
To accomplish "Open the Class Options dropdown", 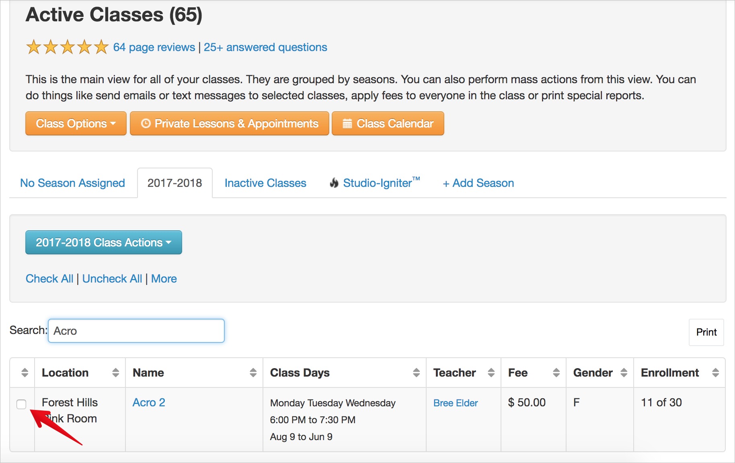I will coord(76,123).
